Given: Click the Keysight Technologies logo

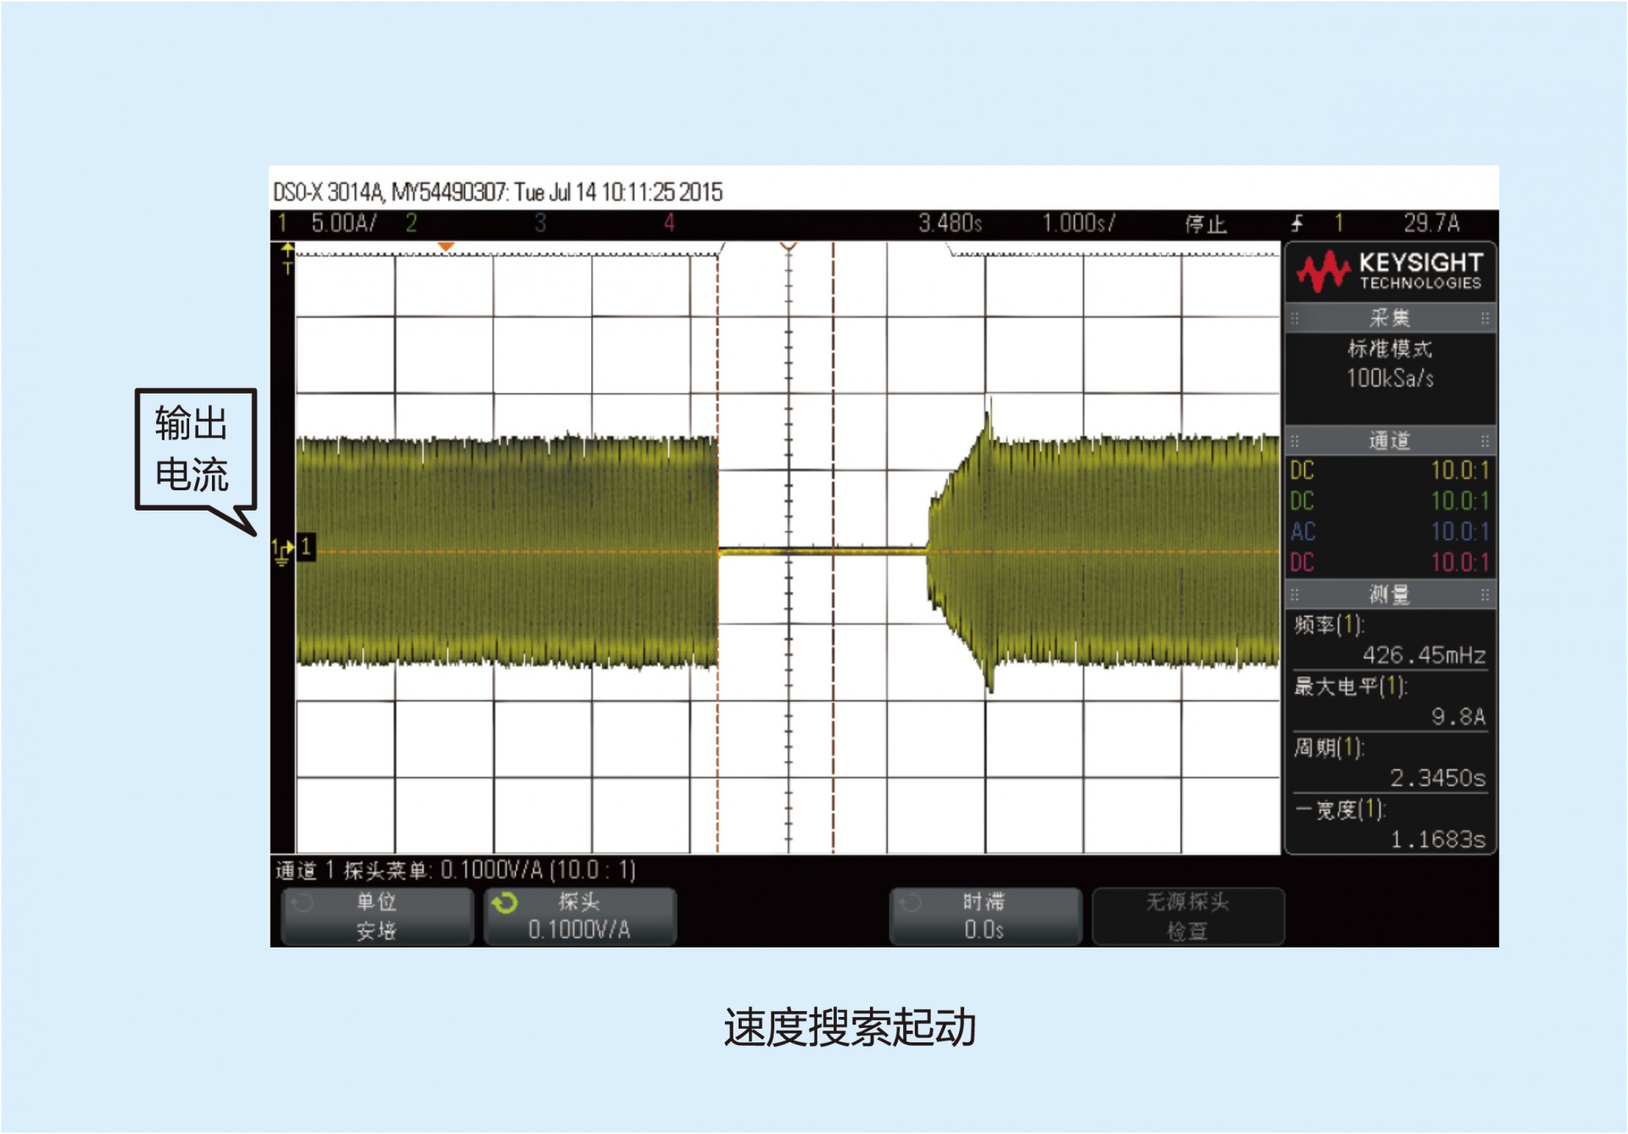Looking at the screenshot, I should (1390, 271).
